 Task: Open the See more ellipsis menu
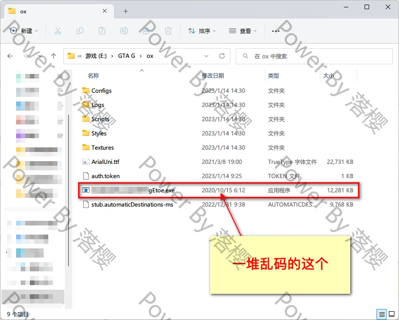click(x=276, y=31)
